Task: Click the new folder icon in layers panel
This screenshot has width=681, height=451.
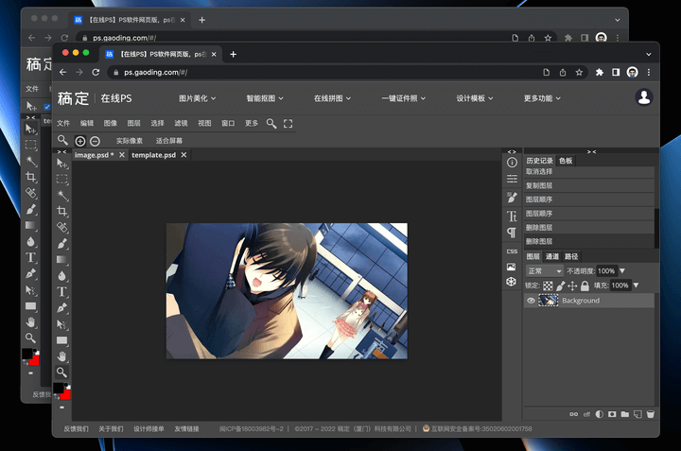Action: pyautogui.click(x=625, y=414)
